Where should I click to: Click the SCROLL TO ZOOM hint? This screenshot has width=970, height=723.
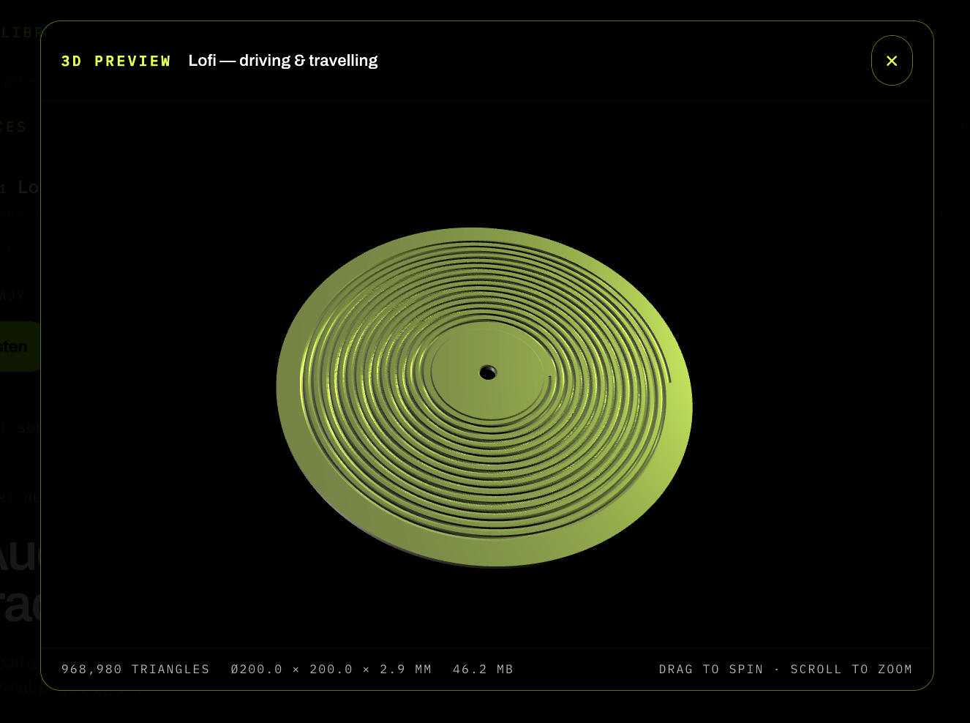[851, 669]
